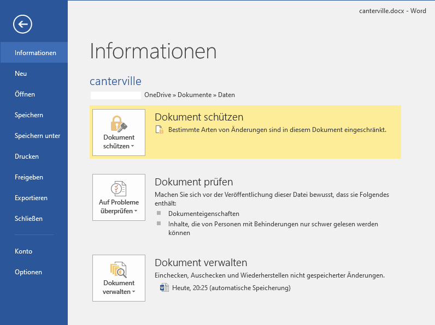The width and height of the screenshot is (435, 325).
Task: Click the Word file icon beside Heute 20:25
Action: (164, 287)
